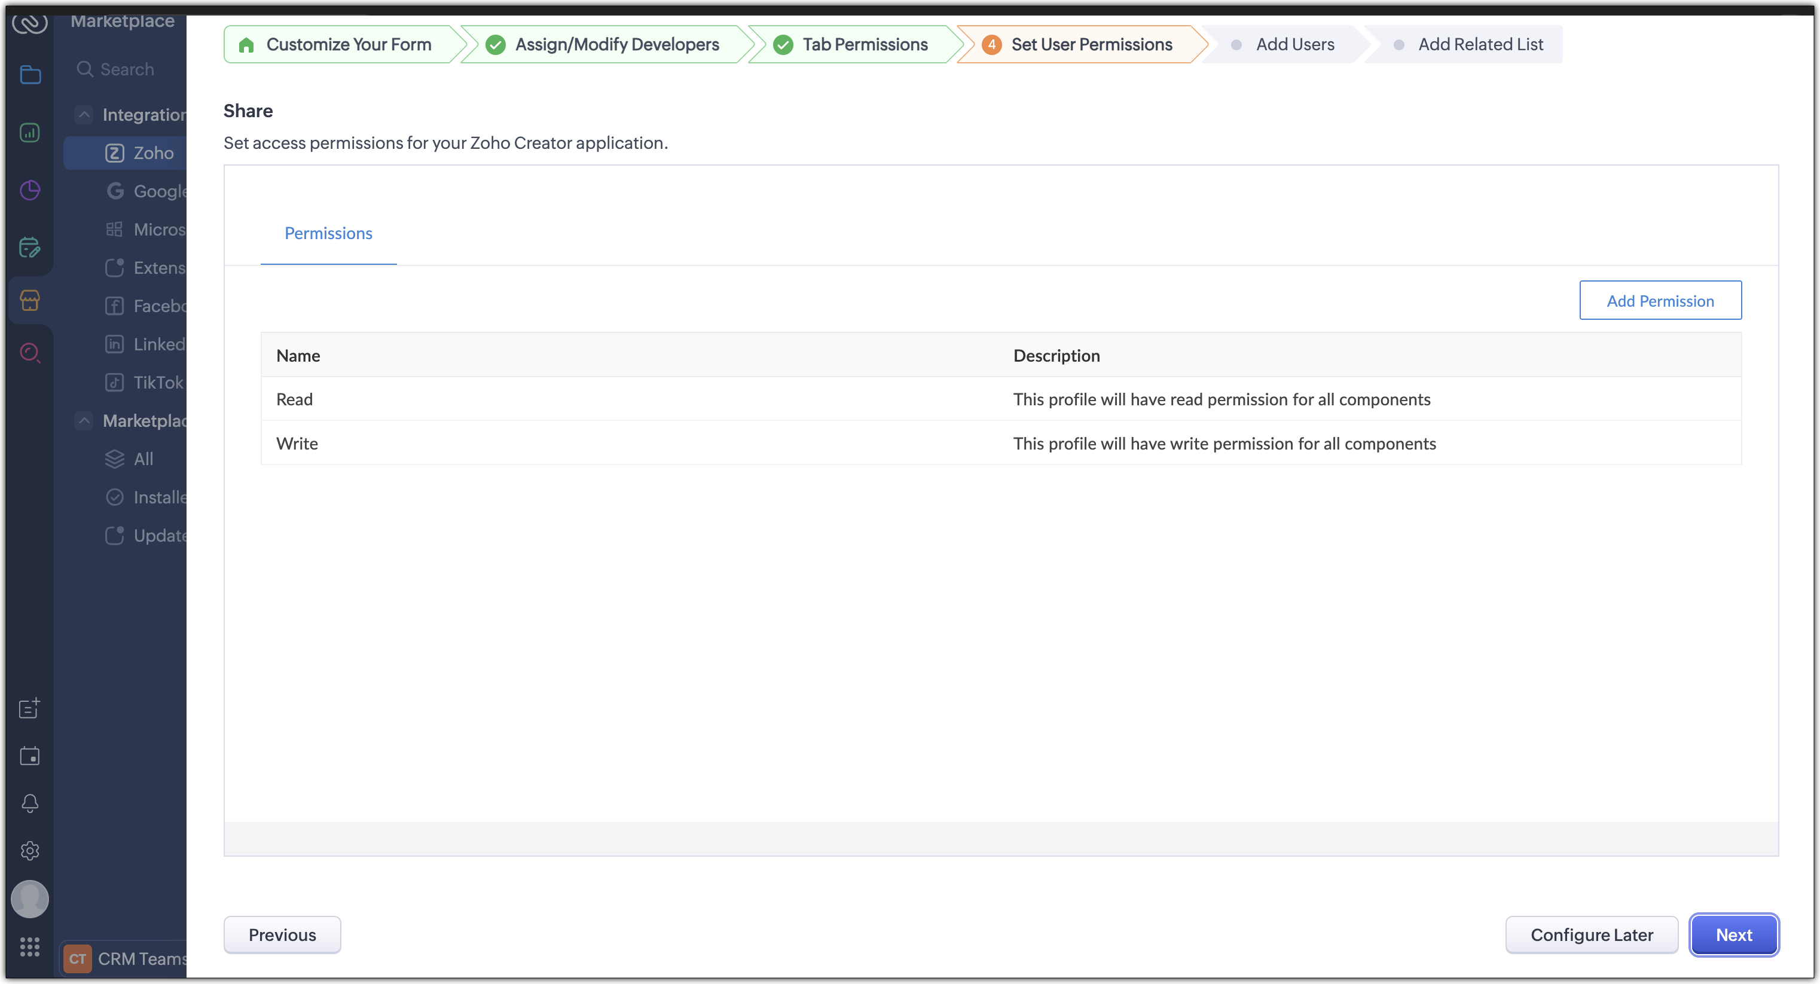Click the reports chart icon in sidebar
1820x984 pixels.
tap(30, 132)
